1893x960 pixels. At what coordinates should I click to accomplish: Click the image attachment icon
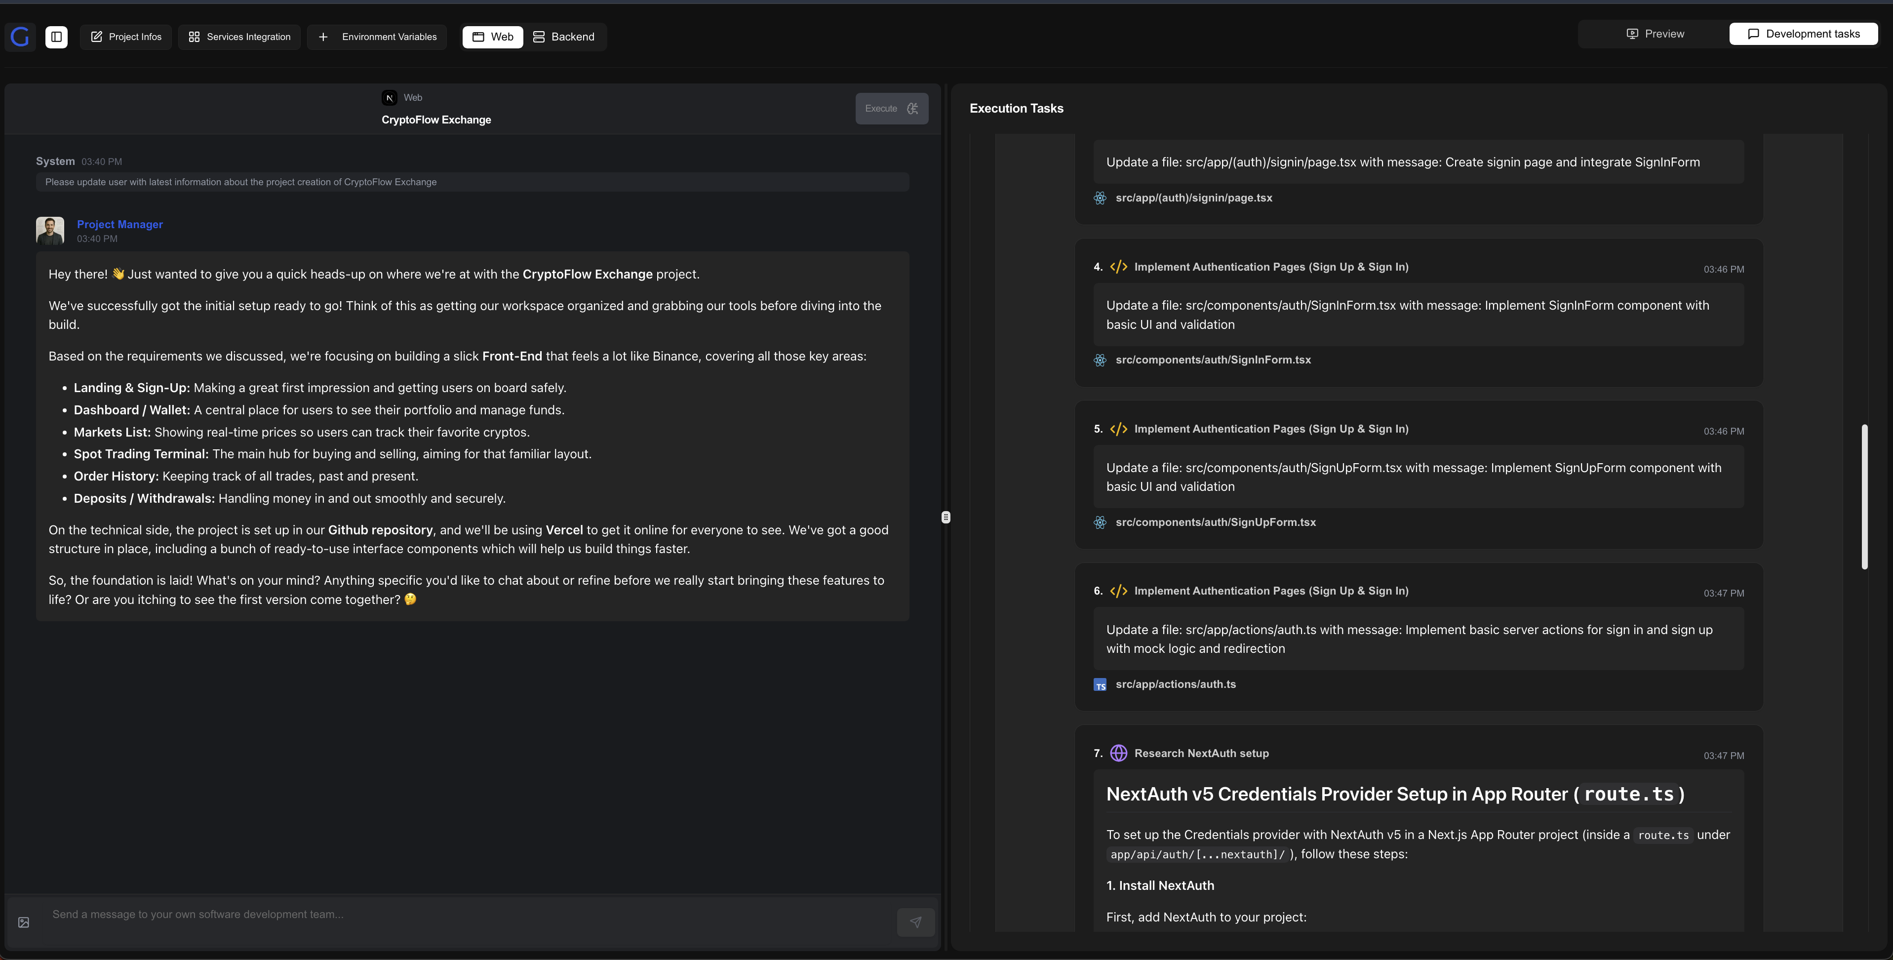pos(24,922)
